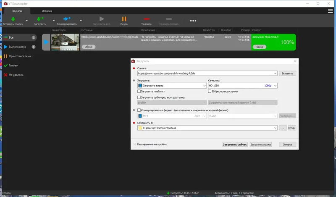Image resolution: width=336 pixels, height=197 pixels.
Task: Click the blue Конвертировать arrow icon
Action: pos(67,19)
